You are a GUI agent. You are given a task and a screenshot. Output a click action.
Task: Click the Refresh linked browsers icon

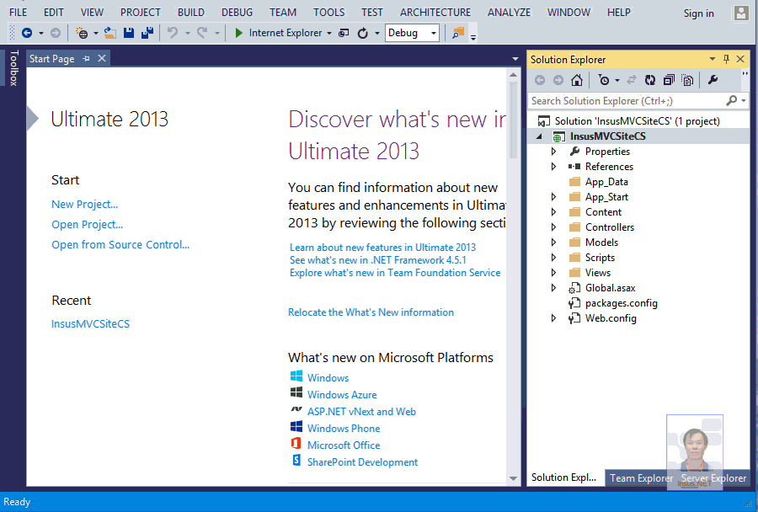click(362, 33)
